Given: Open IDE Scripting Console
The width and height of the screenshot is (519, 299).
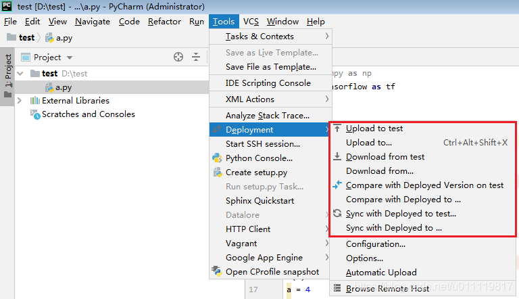Looking at the screenshot, I should (x=270, y=83).
